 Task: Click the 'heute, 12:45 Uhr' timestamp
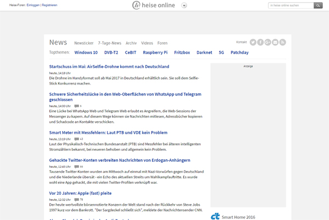click(x=60, y=167)
